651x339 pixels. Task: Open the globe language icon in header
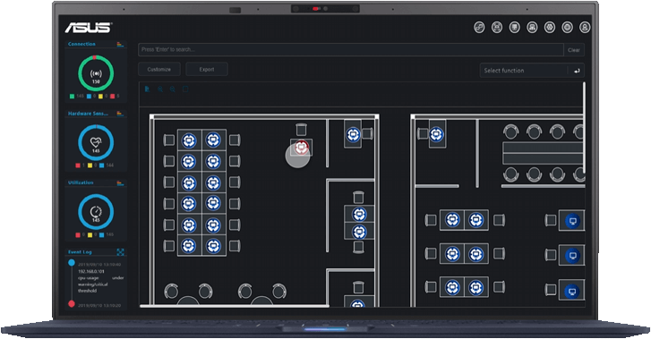click(567, 28)
